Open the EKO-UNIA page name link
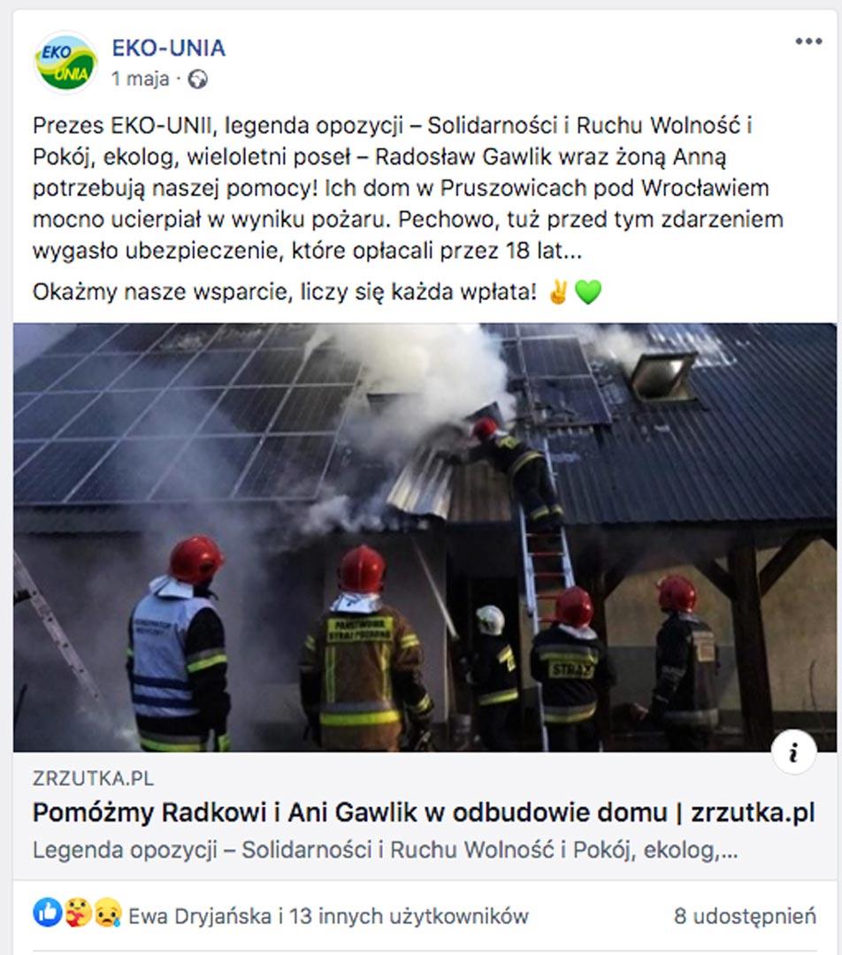The image size is (842, 955). coord(169,48)
